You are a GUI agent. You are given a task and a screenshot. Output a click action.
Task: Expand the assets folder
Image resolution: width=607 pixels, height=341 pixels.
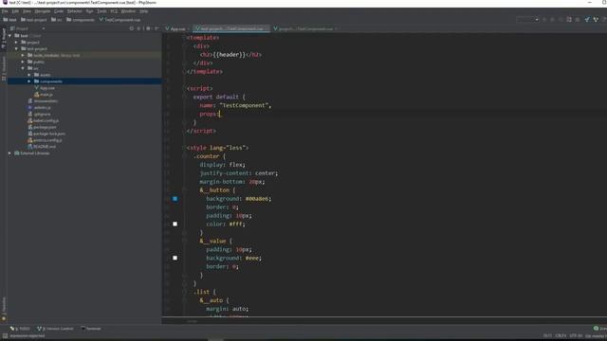[29, 75]
